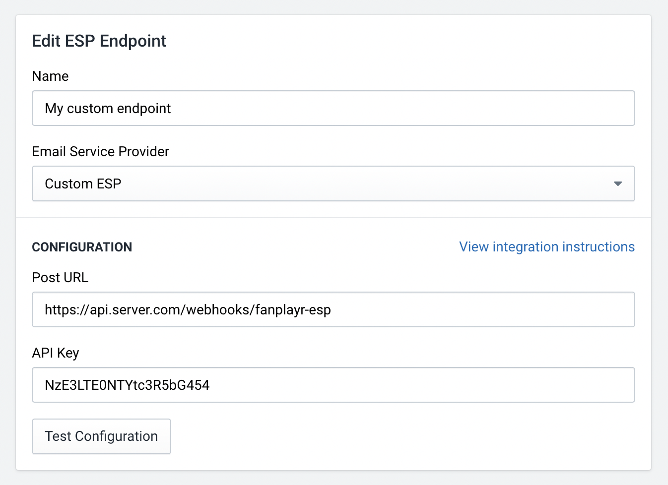The width and height of the screenshot is (668, 485).
Task: Click empty space inside the Post URL field
Action: pyautogui.click(x=481, y=309)
